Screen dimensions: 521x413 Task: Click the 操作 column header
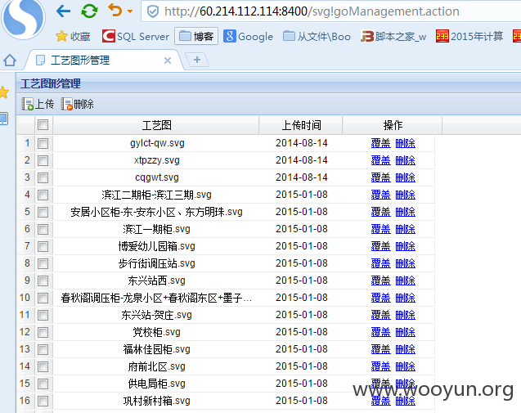click(x=393, y=125)
